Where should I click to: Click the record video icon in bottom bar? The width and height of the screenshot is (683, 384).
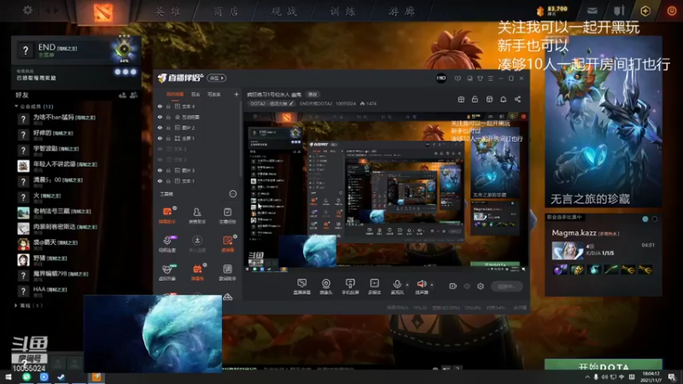click(x=452, y=286)
